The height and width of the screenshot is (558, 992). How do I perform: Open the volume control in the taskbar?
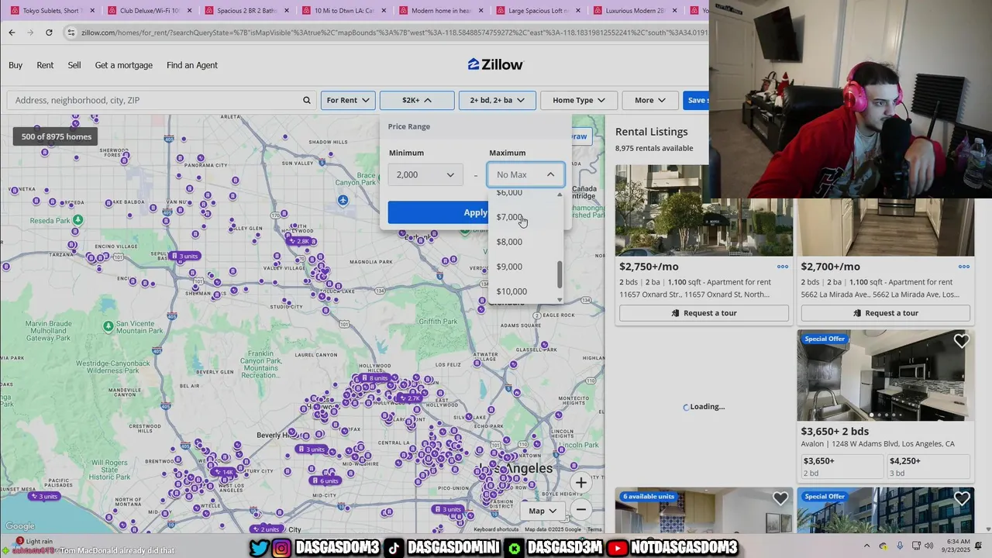(928, 546)
